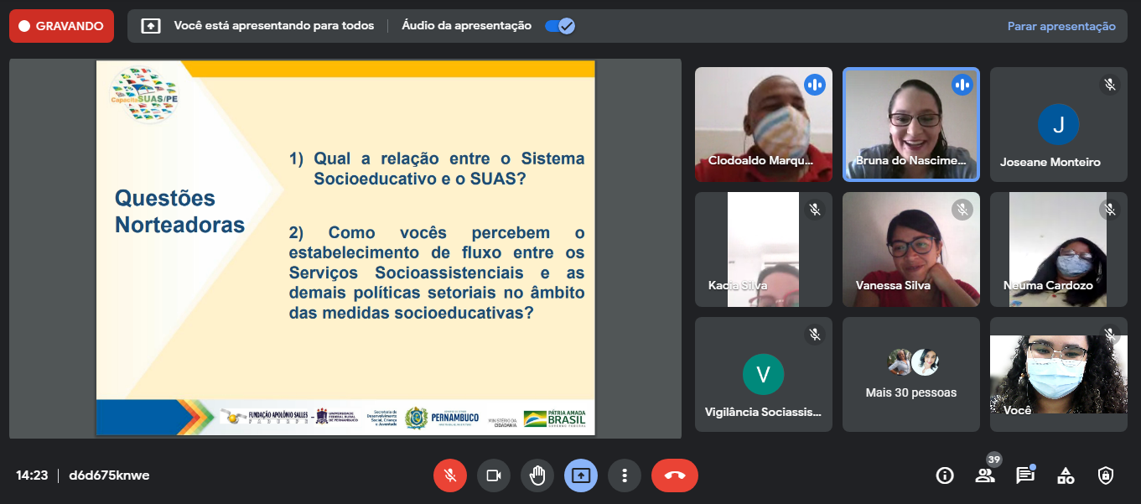Image resolution: width=1141 pixels, height=504 pixels.
Task: Leave the call with the red hang-up button
Action: coord(674,475)
